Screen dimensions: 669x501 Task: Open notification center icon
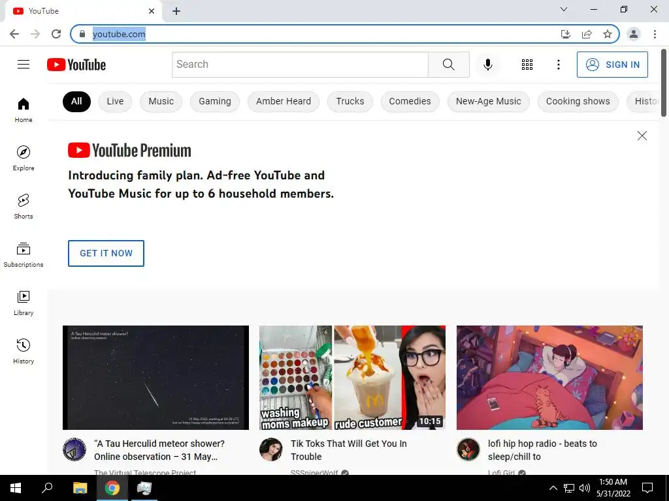[x=647, y=488]
